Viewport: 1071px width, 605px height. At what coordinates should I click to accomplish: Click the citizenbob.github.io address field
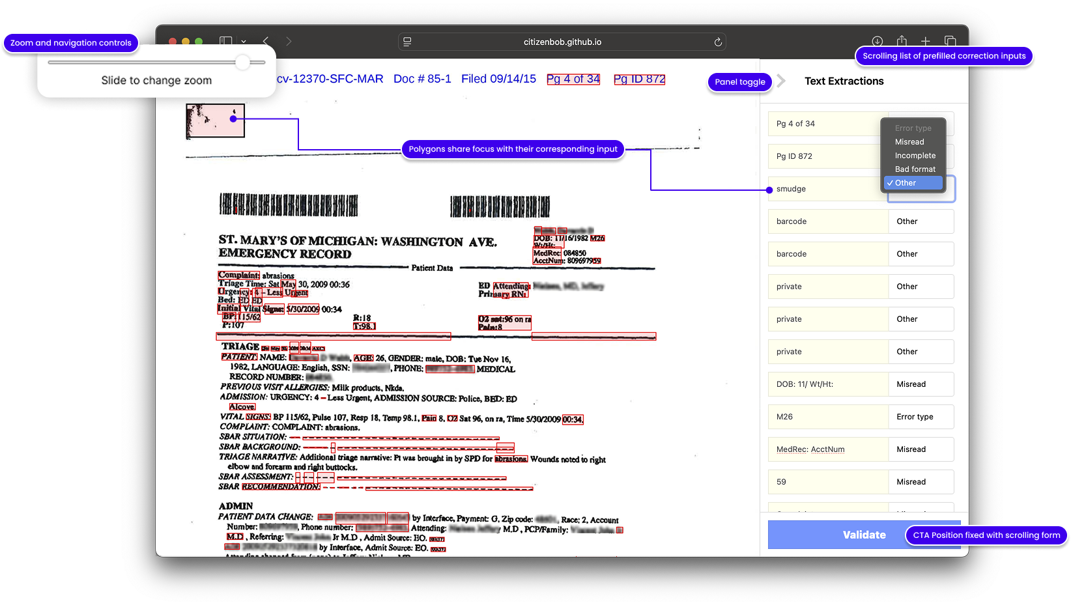(562, 42)
